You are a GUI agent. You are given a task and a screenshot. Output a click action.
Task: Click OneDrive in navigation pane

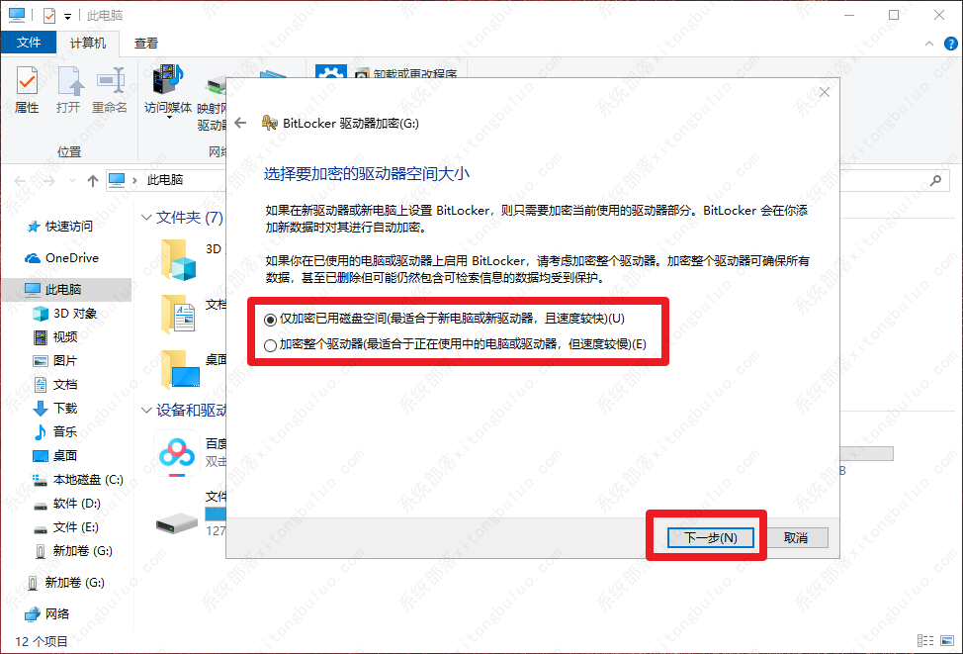click(x=71, y=257)
